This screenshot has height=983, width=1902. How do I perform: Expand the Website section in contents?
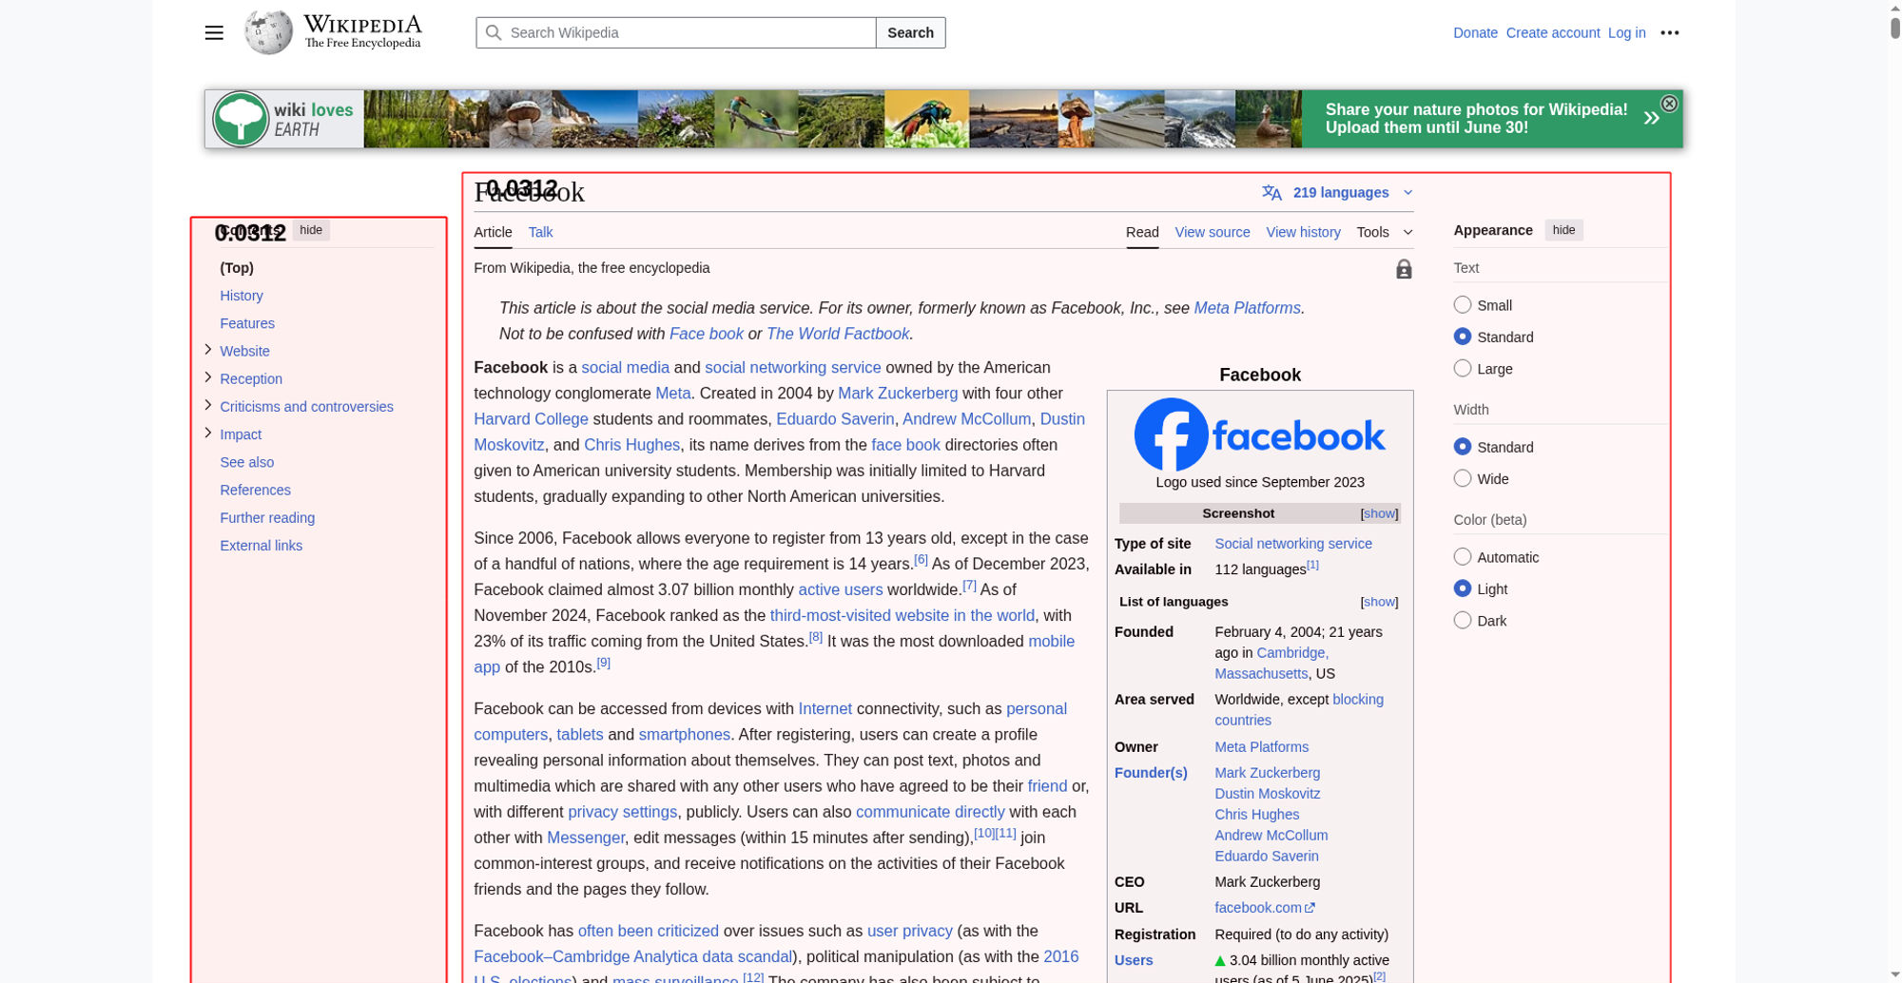208,350
